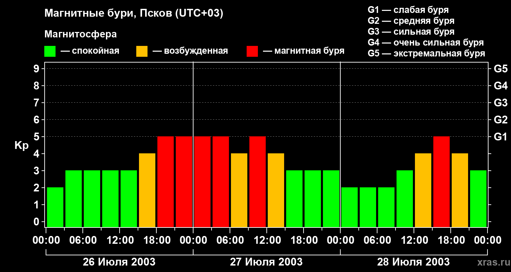Click the 26 July 09:00–12:00 green bar
Screen dimensions: 511x272
pyautogui.click(x=110, y=199)
